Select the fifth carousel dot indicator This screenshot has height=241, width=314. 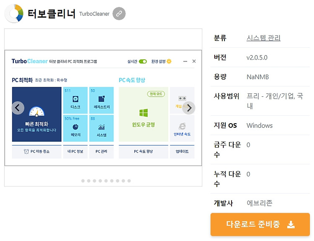[106, 181]
